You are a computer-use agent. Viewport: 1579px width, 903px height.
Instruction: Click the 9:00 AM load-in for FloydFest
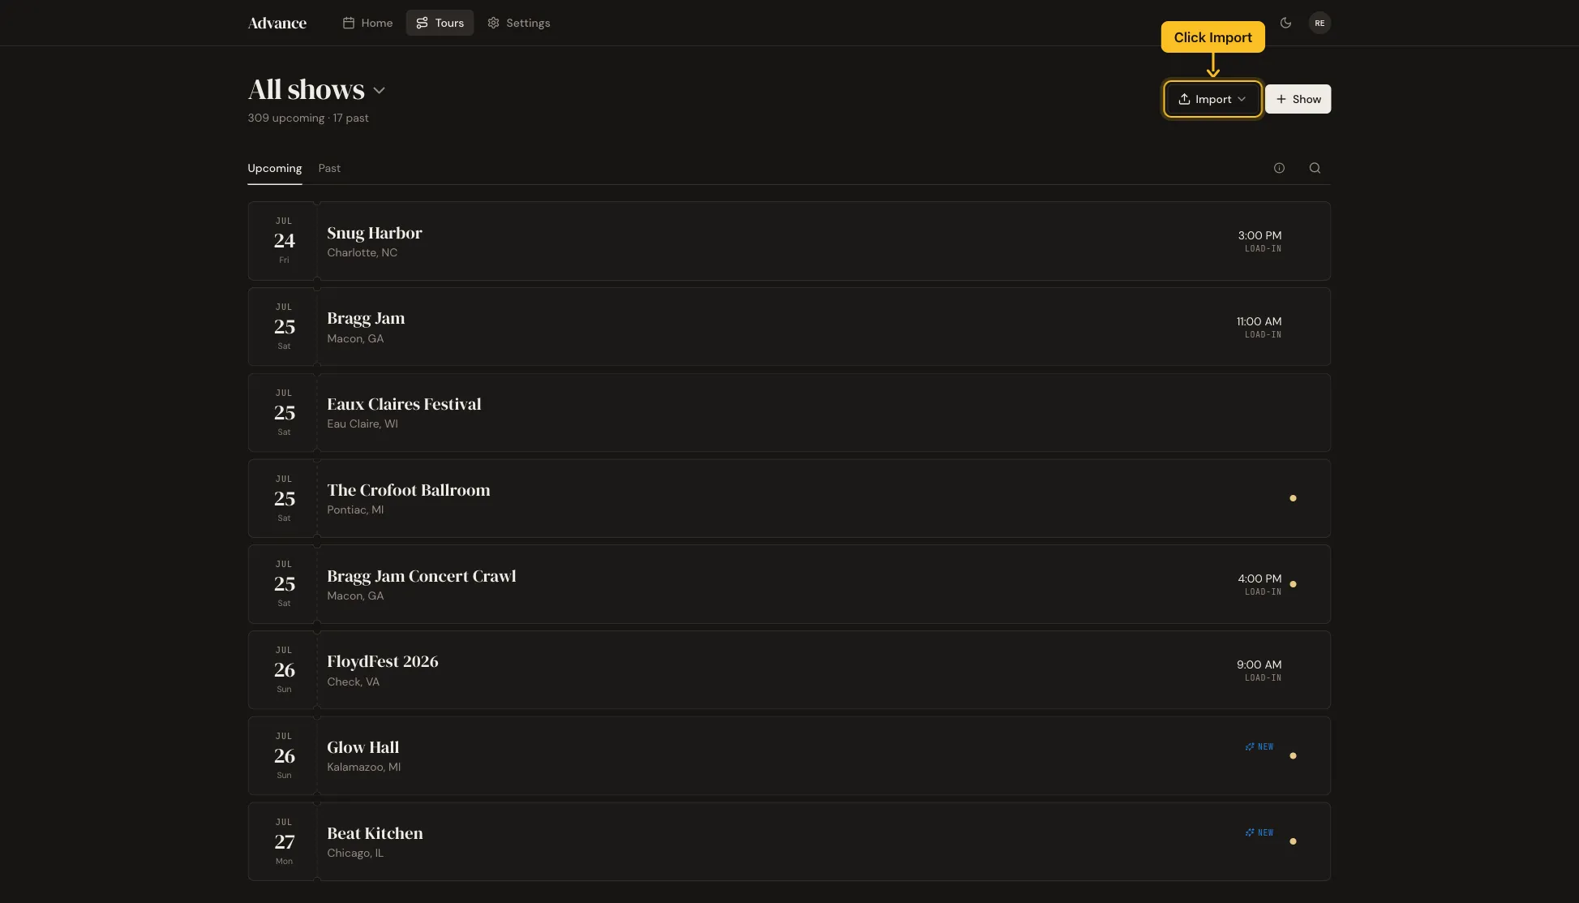tap(1259, 670)
